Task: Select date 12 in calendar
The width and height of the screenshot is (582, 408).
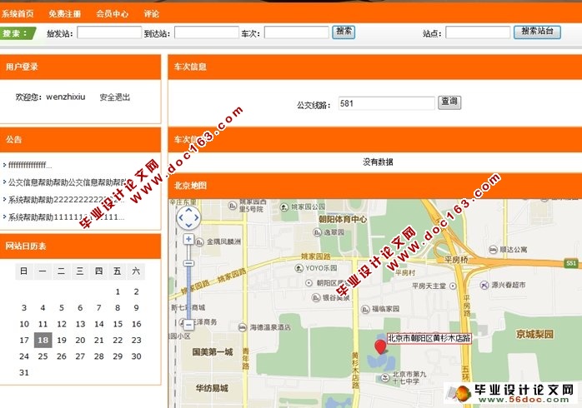Action: [x=62, y=324]
